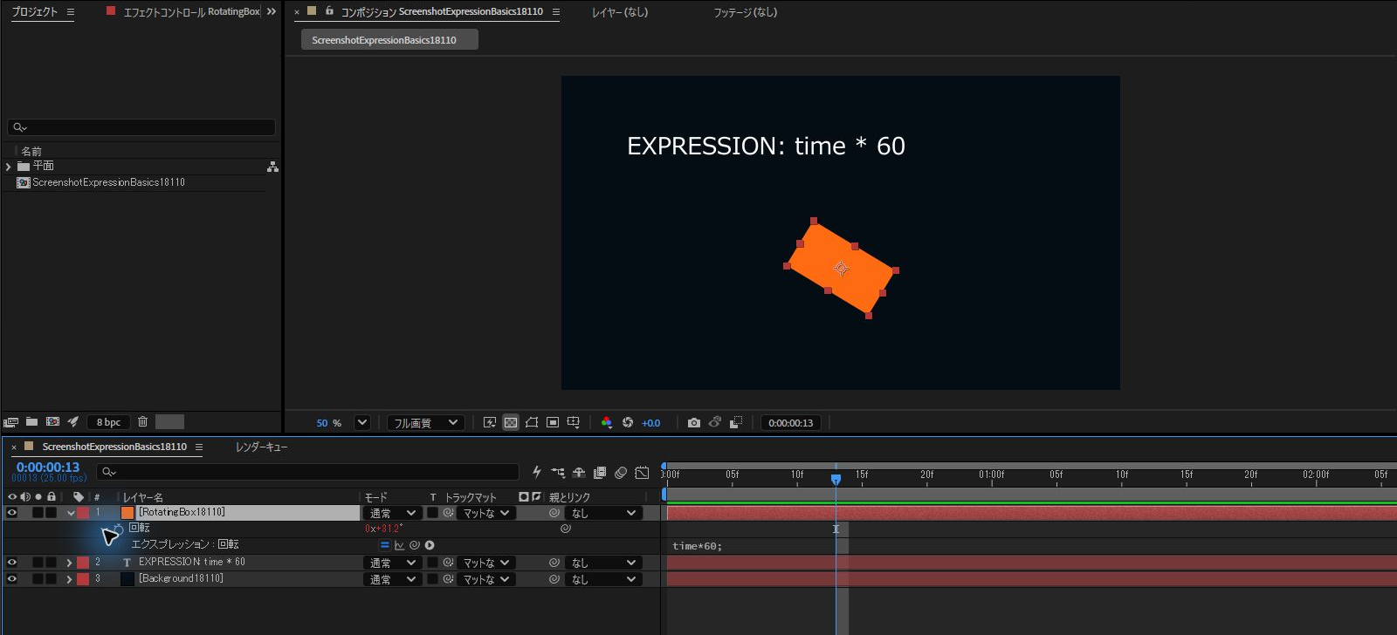Viewport: 1397px width, 635px height.
Task: Click the viewer timecode 0:00:00:13 button
Action: [x=791, y=422]
